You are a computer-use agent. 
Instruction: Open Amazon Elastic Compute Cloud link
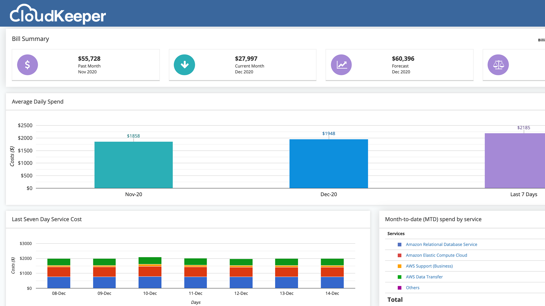(436, 255)
